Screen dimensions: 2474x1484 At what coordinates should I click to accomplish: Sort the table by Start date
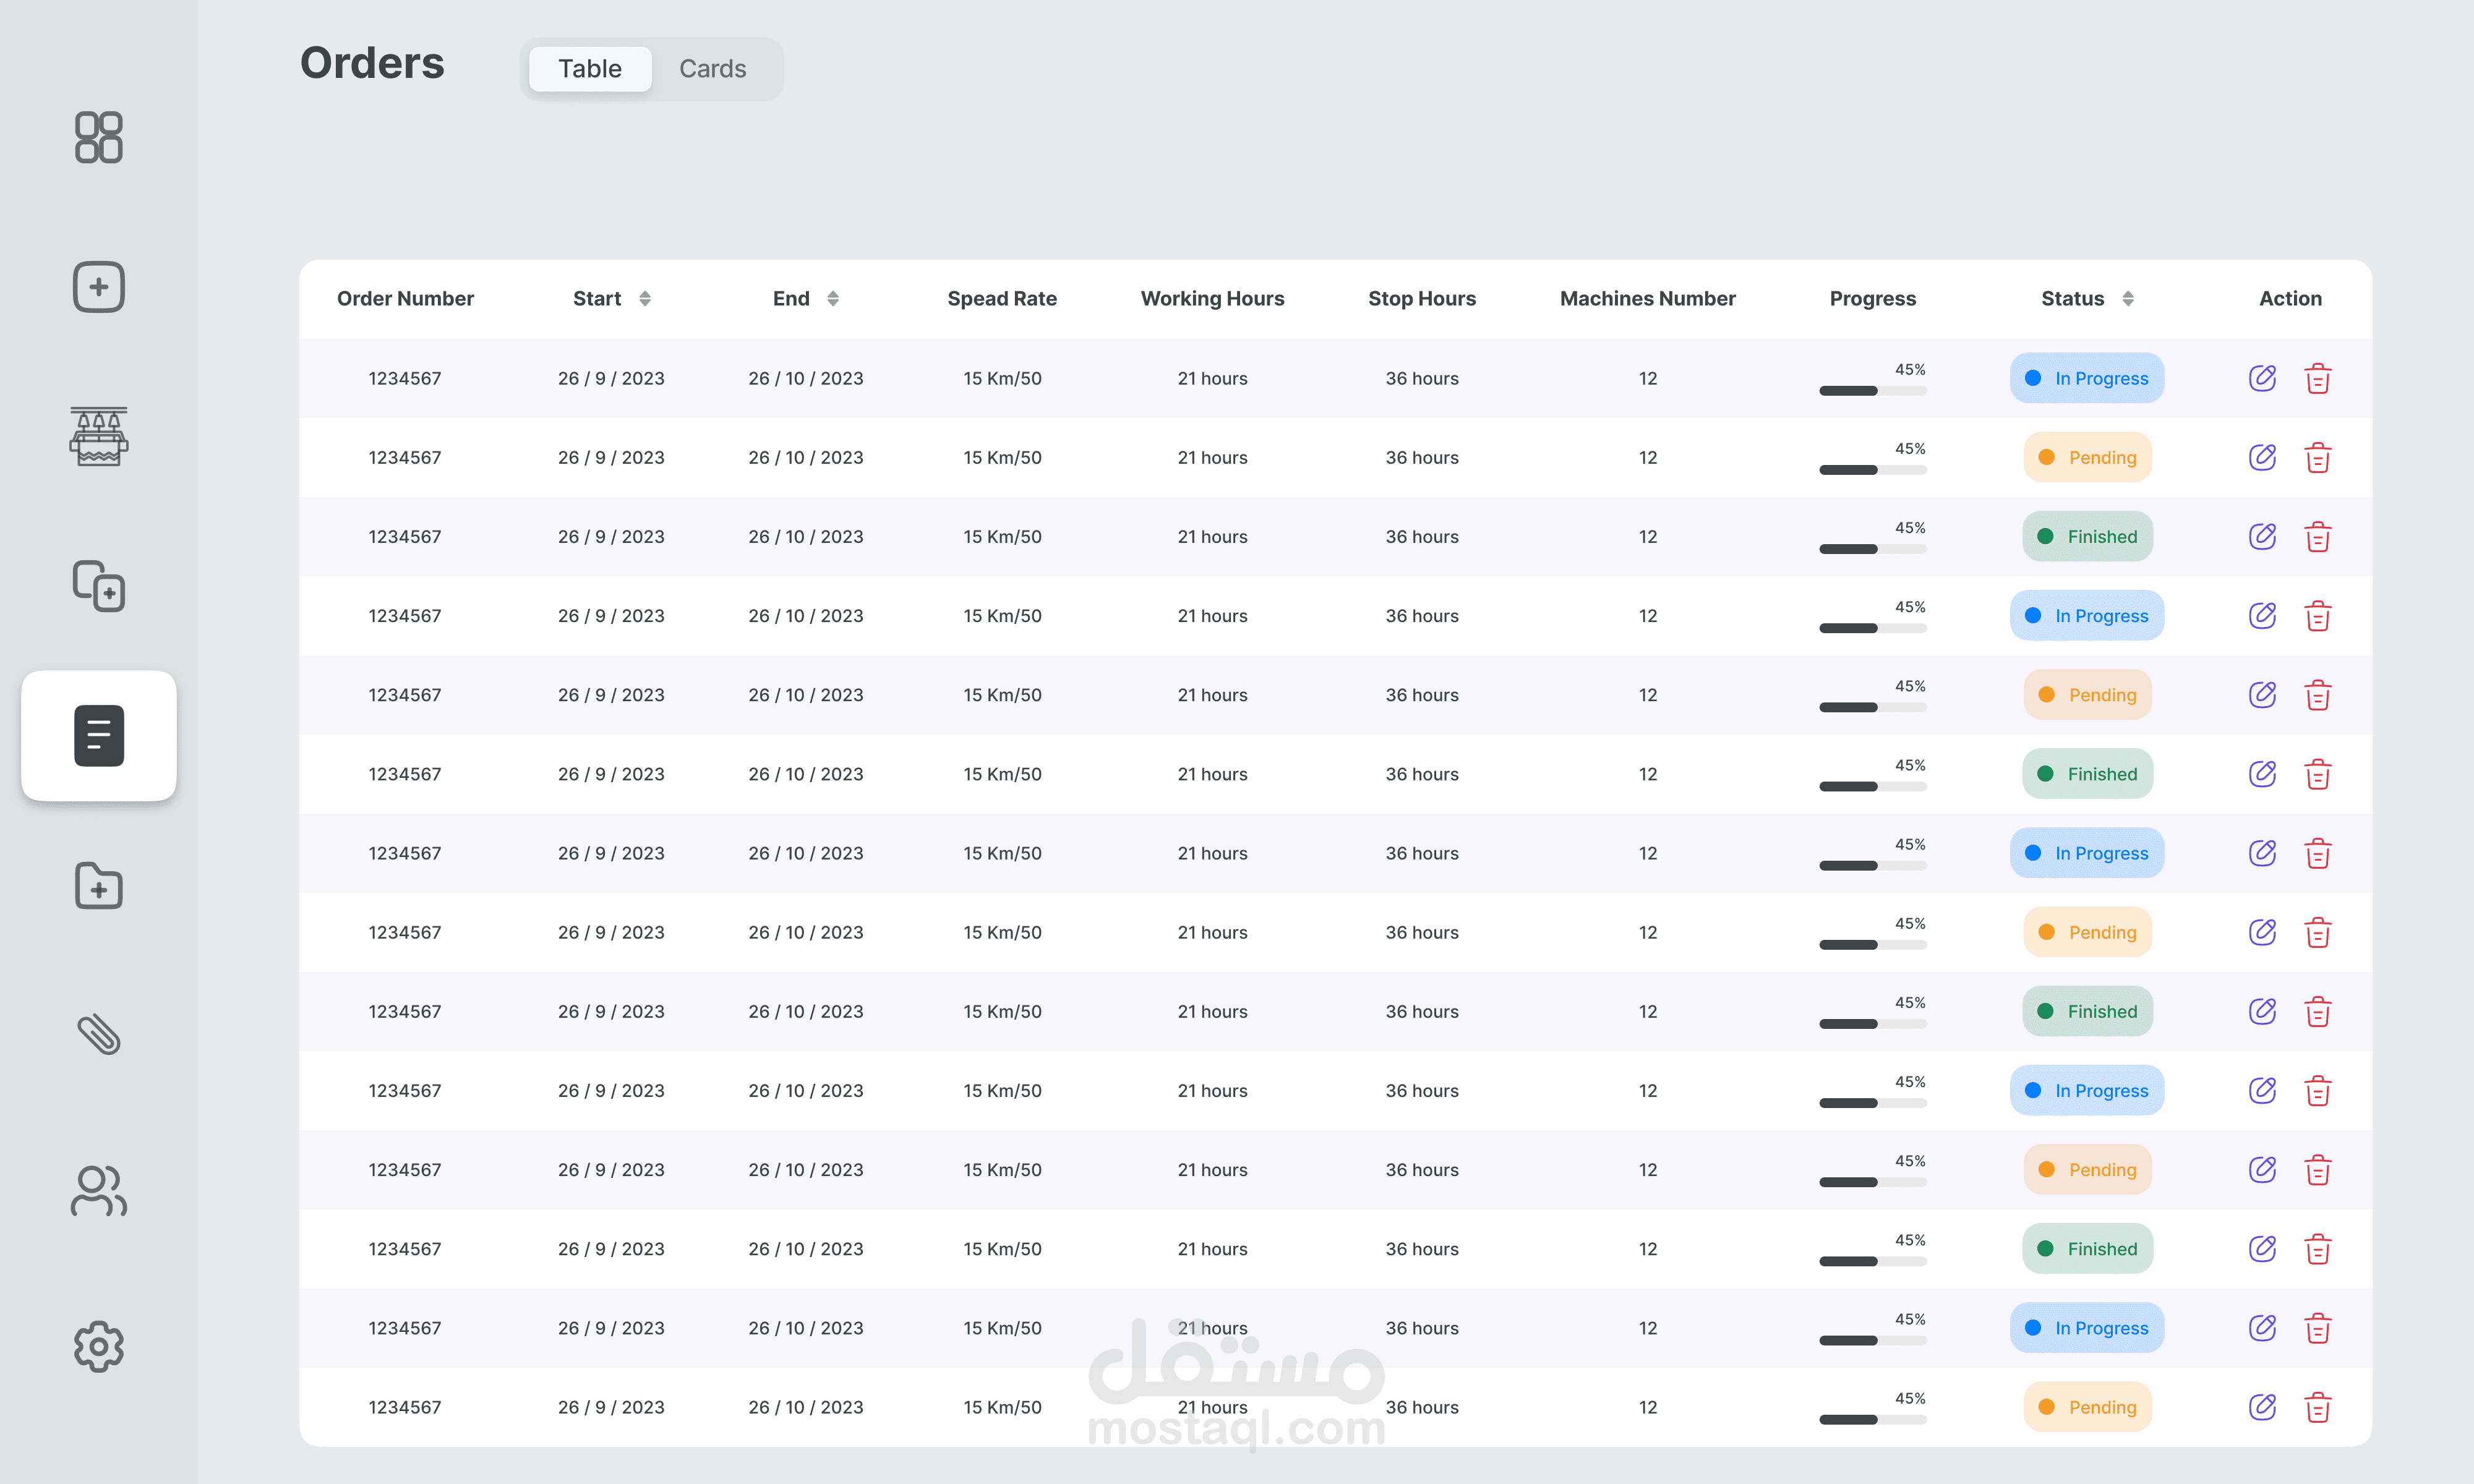click(x=645, y=298)
